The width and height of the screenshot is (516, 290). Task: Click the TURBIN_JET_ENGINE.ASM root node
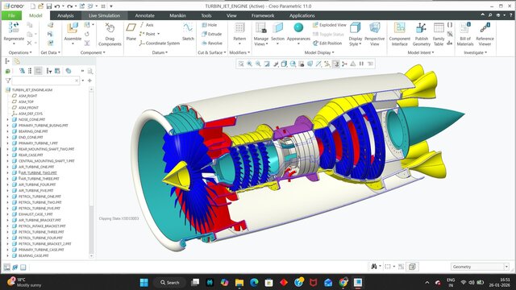coord(32,90)
